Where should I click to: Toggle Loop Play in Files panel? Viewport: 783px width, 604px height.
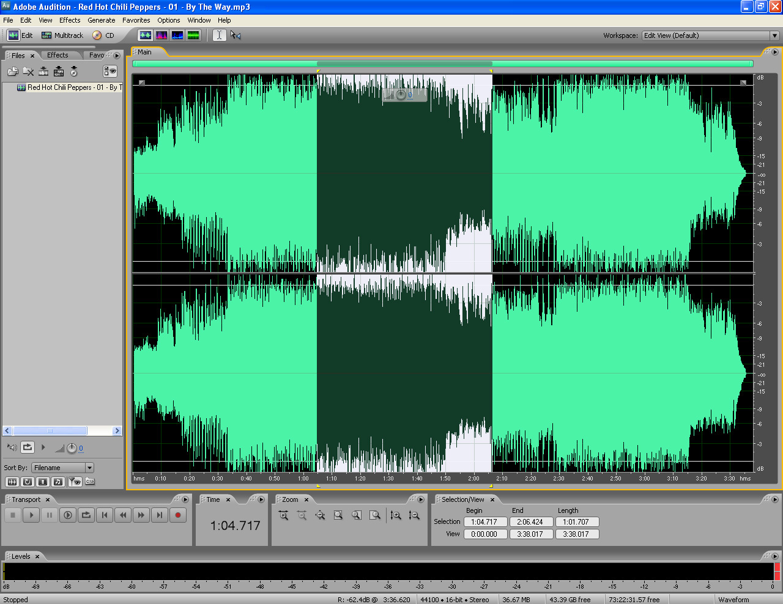tap(28, 447)
